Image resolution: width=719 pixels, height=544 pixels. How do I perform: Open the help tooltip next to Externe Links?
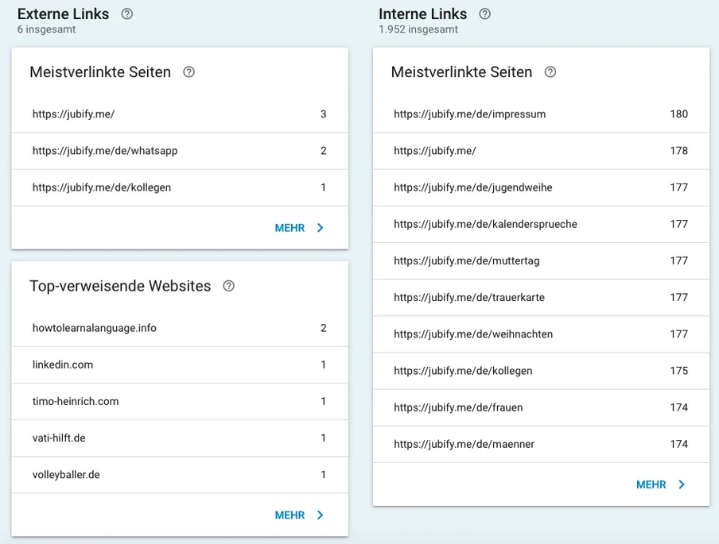127,14
